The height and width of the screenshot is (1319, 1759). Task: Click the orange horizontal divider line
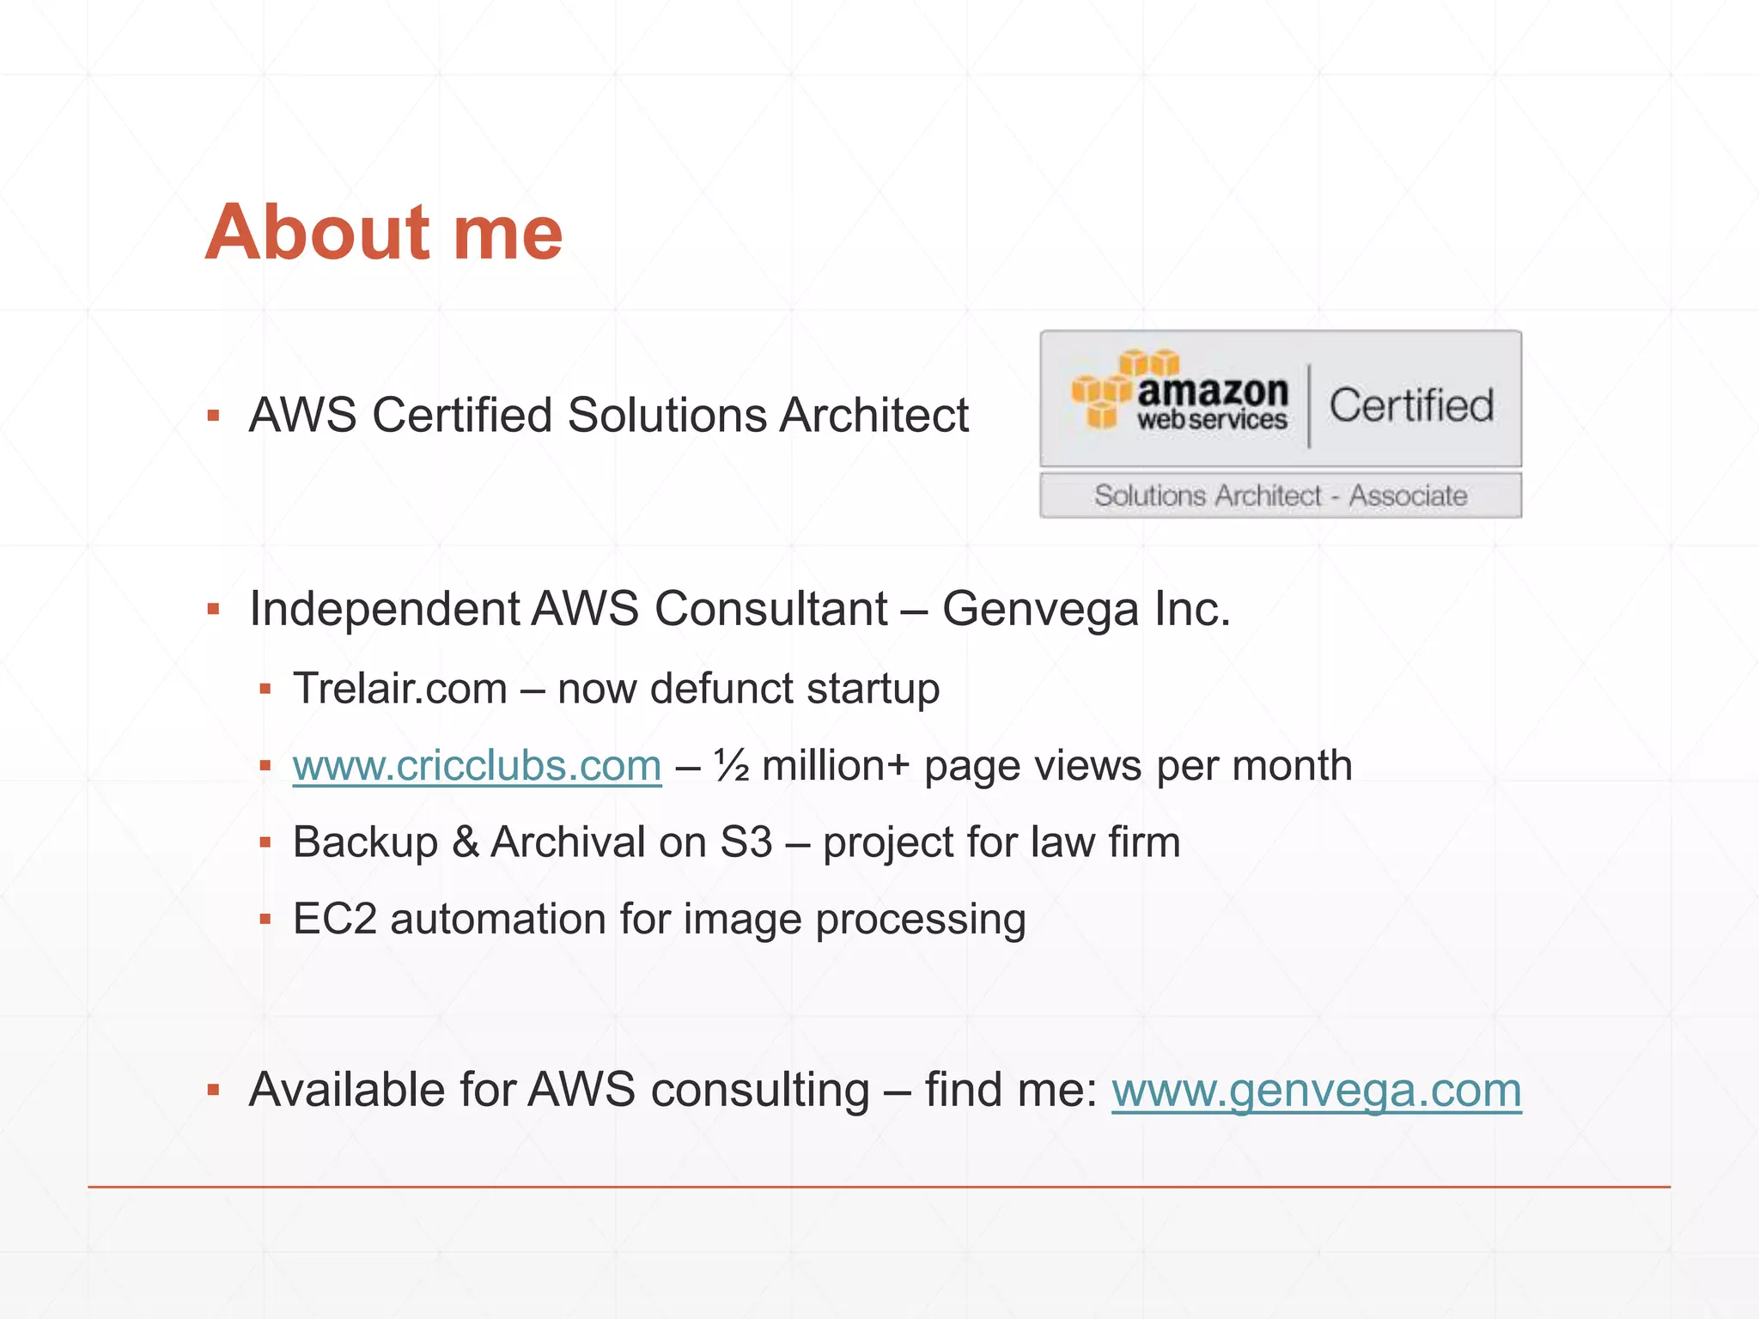(x=879, y=1188)
